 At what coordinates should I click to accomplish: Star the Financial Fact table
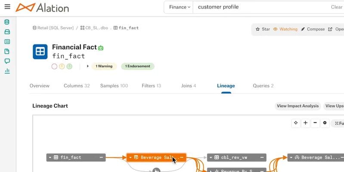point(263,29)
